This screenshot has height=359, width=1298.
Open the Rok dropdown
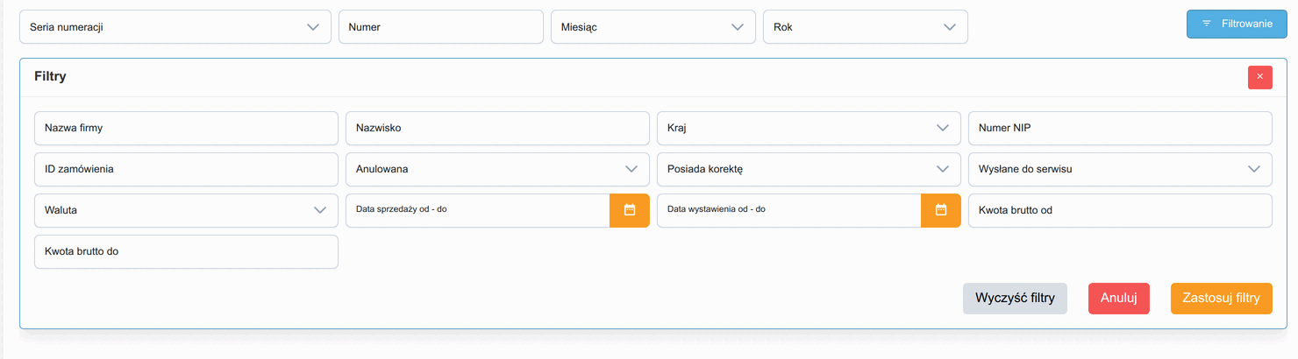[866, 27]
